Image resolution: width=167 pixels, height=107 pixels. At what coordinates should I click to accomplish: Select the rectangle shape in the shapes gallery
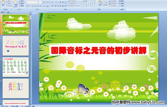coord(93,1)
